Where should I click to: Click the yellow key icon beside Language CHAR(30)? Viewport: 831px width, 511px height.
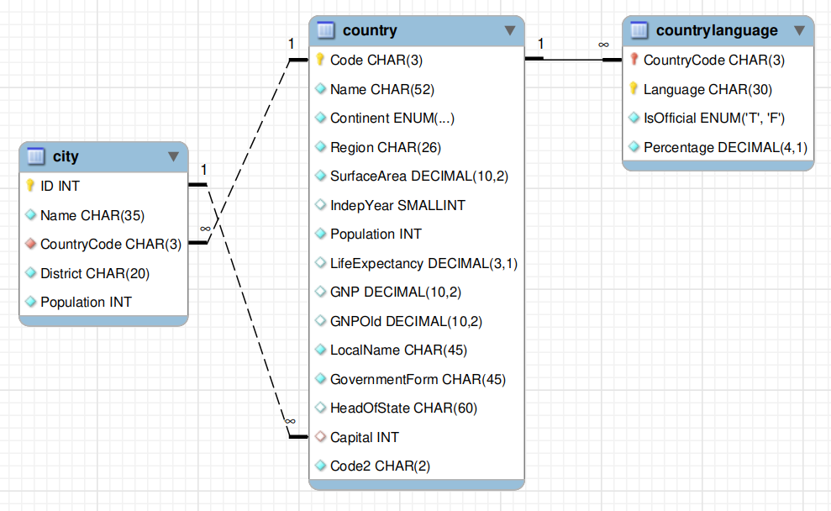634,88
